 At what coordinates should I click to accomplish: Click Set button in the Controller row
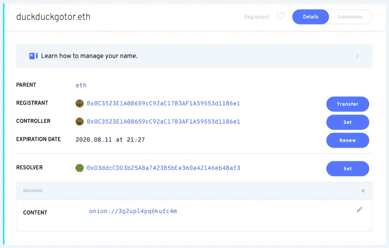[347, 122]
